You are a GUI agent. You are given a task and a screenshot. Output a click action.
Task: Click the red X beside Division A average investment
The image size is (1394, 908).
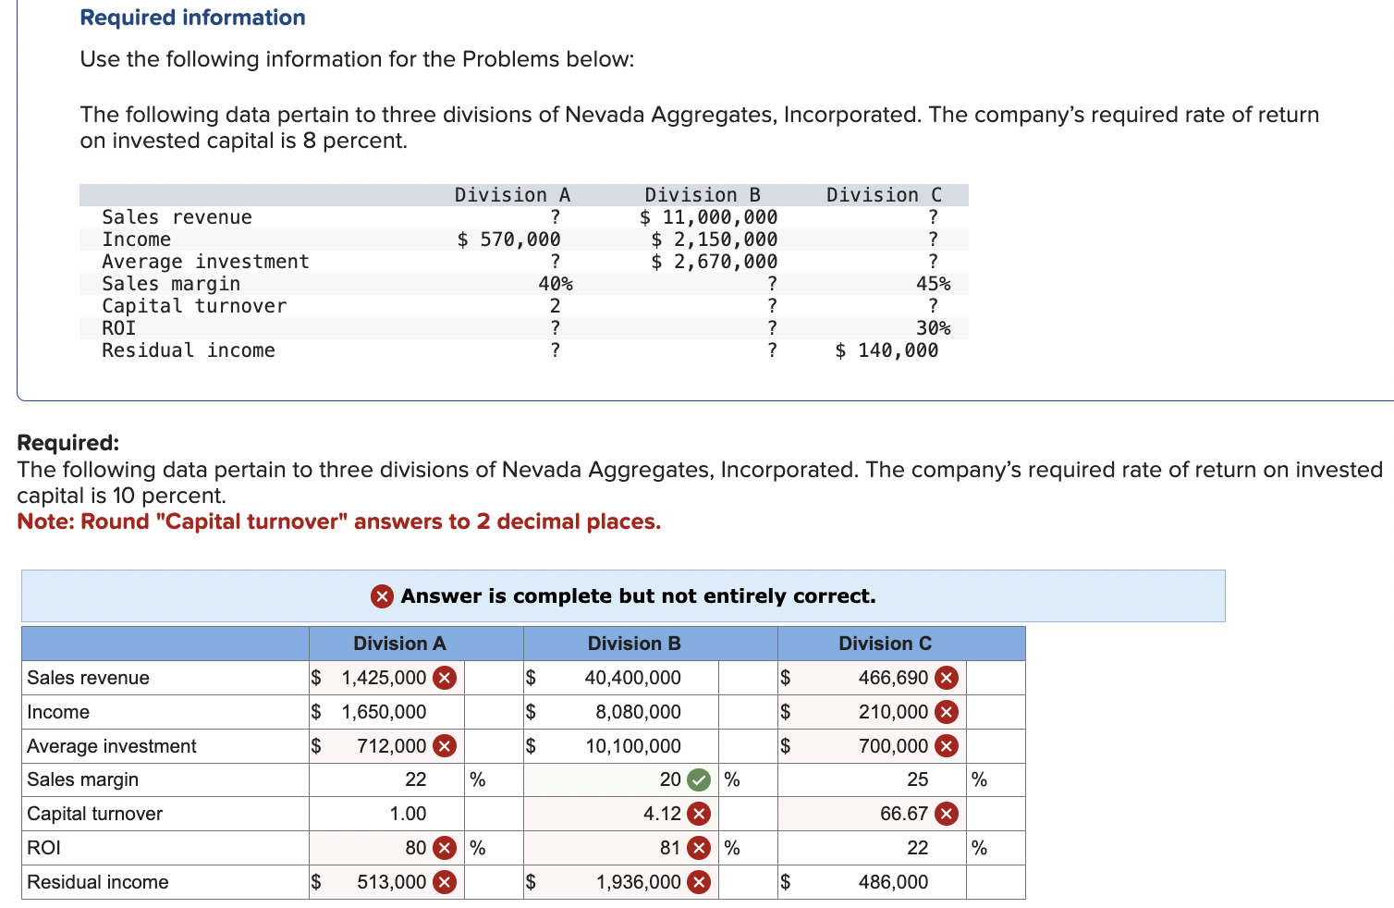(x=444, y=746)
